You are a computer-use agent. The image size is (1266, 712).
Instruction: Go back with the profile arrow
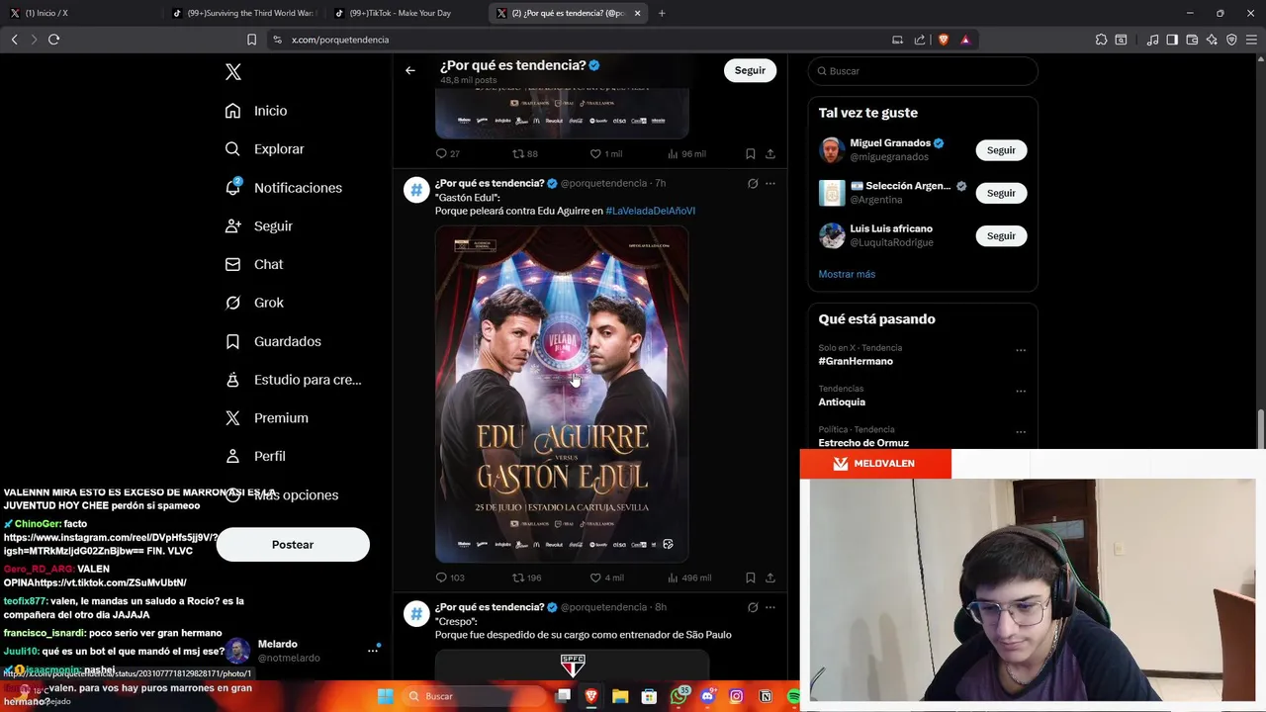click(x=410, y=70)
